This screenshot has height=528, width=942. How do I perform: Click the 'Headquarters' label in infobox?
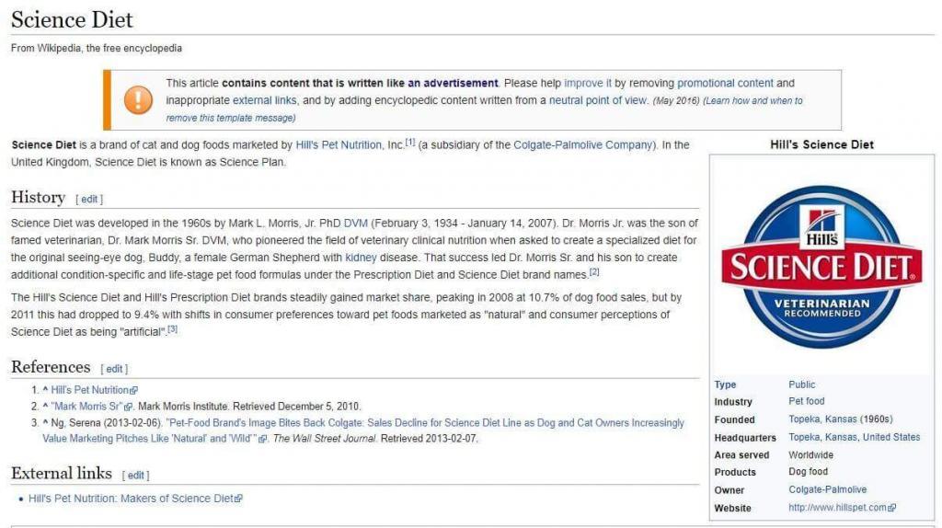(745, 437)
